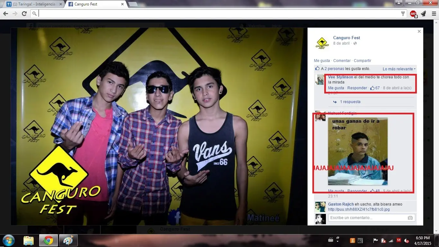Open Paint from the taskbar
This screenshot has width=439, height=247.
point(68,241)
